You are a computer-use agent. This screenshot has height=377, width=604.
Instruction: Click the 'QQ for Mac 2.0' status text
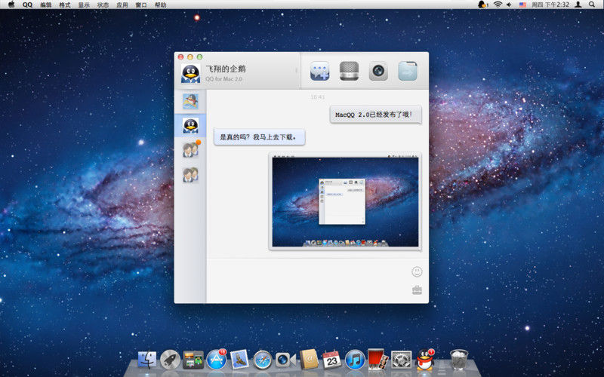(x=223, y=79)
